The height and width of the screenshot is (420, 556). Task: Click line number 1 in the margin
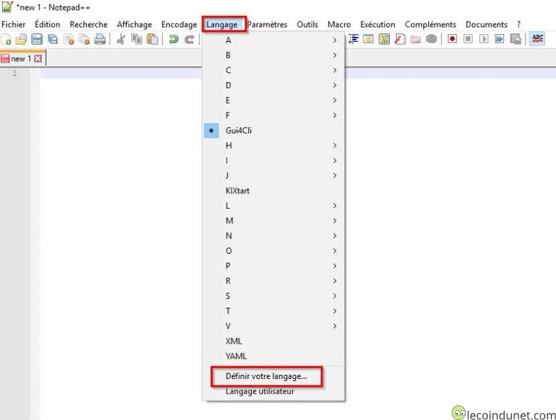(x=15, y=73)
